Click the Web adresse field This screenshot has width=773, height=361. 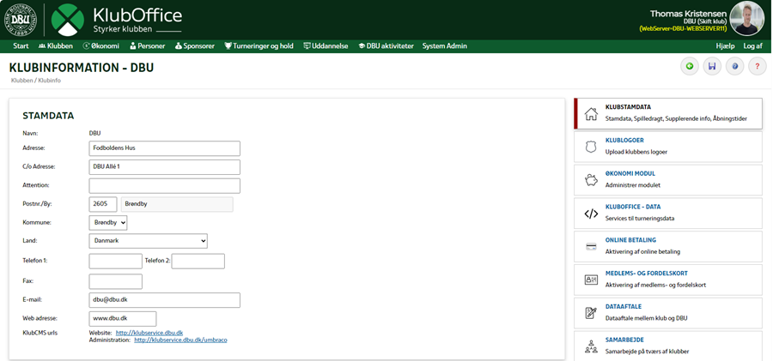tap(122, 319)
